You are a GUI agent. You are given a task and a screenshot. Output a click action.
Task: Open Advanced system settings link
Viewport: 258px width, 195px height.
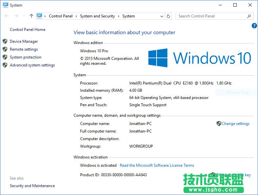(x=32, y=65)
